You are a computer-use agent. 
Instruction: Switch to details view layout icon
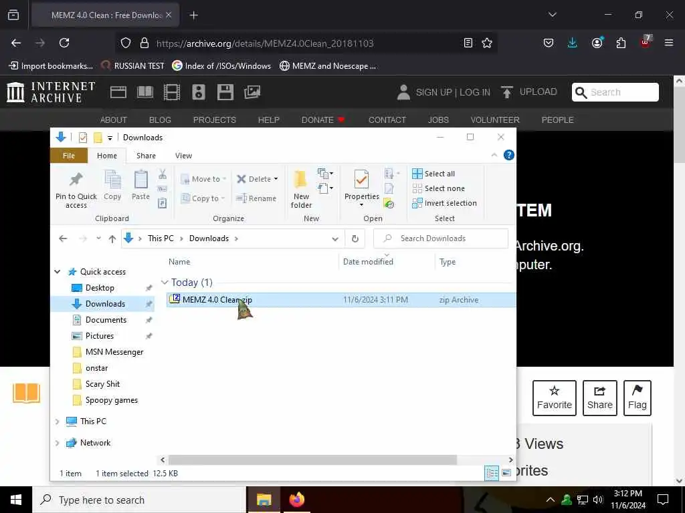(492, 473)
